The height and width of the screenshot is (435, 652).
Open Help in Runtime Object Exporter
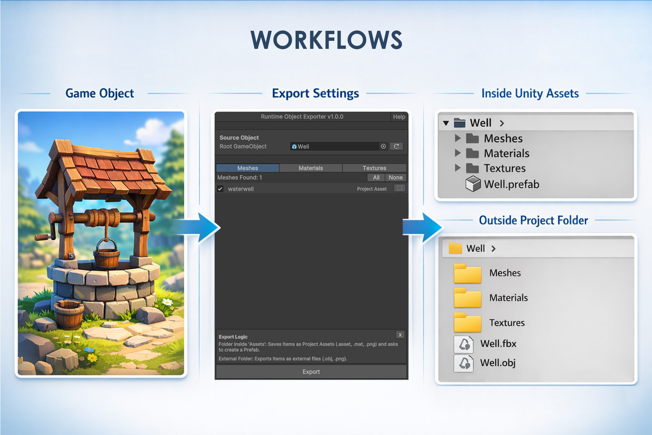point(399,116)
